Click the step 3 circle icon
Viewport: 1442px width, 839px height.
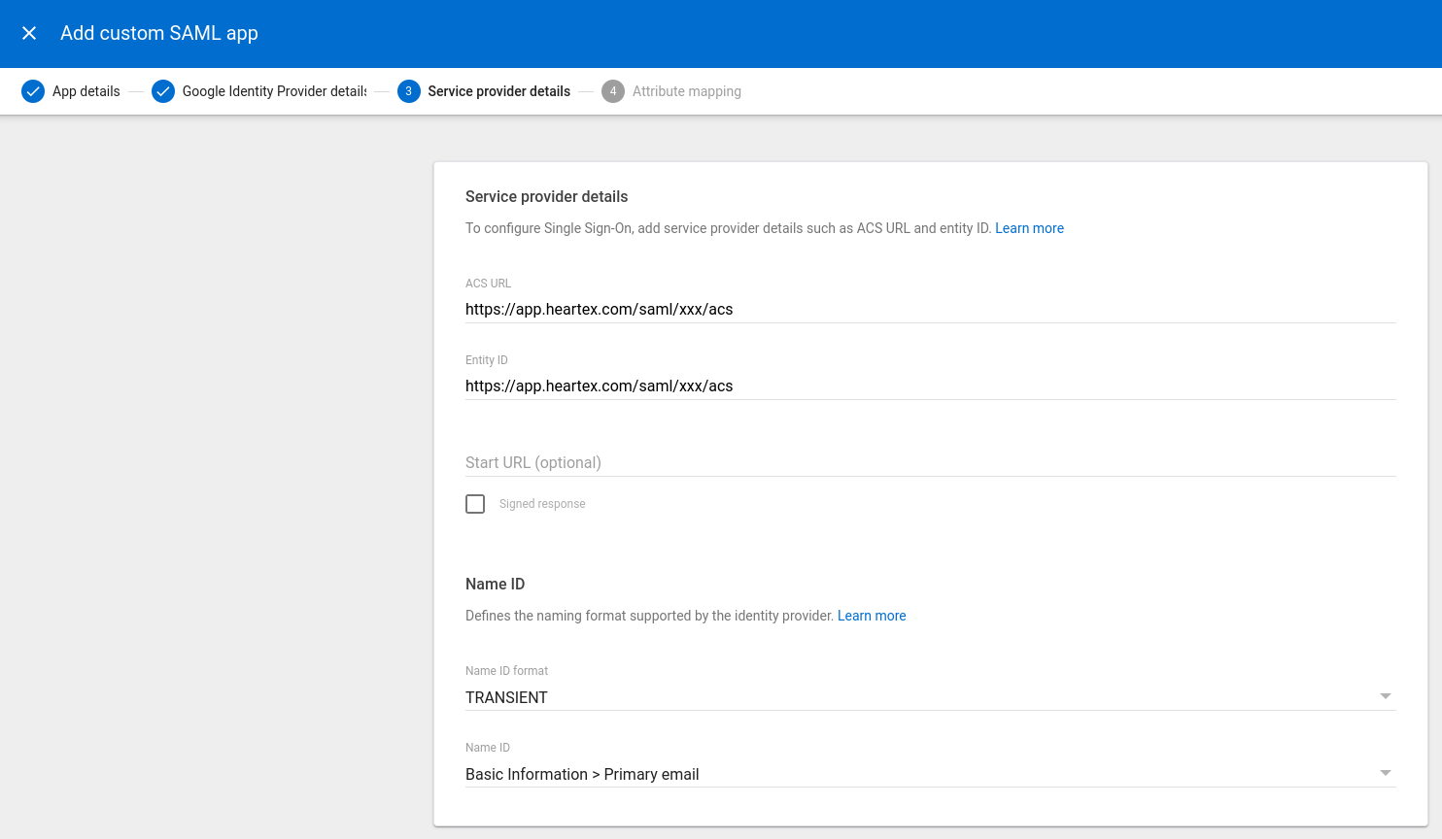click(x=408, y=91)
